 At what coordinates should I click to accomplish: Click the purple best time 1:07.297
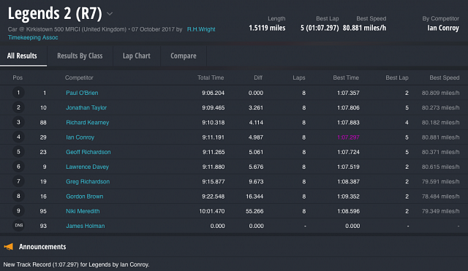pos(348,137)
